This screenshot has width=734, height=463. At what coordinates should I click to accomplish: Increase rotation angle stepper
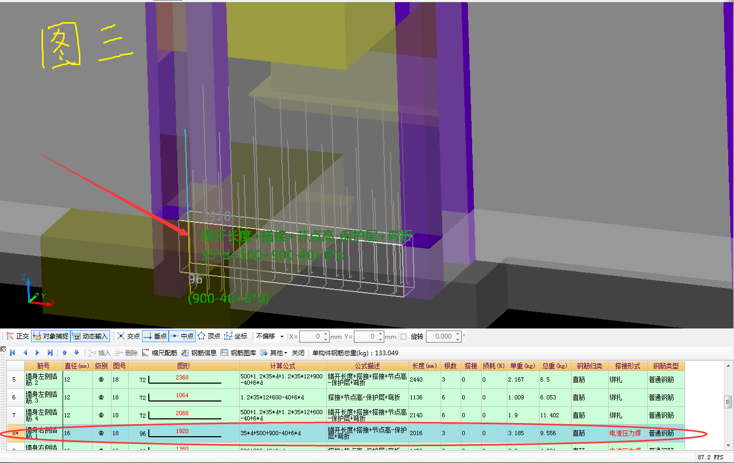pyautogui.click(x=458, y=334)
